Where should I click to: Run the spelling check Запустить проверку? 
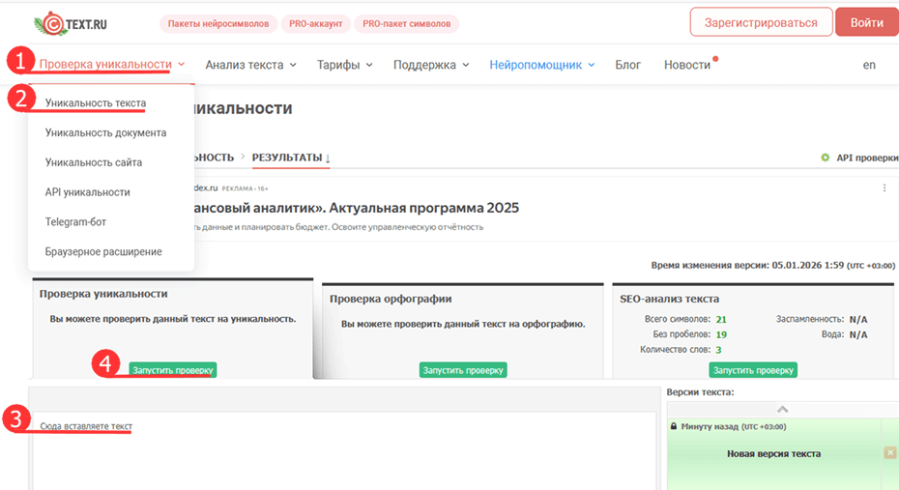point(463,370)
